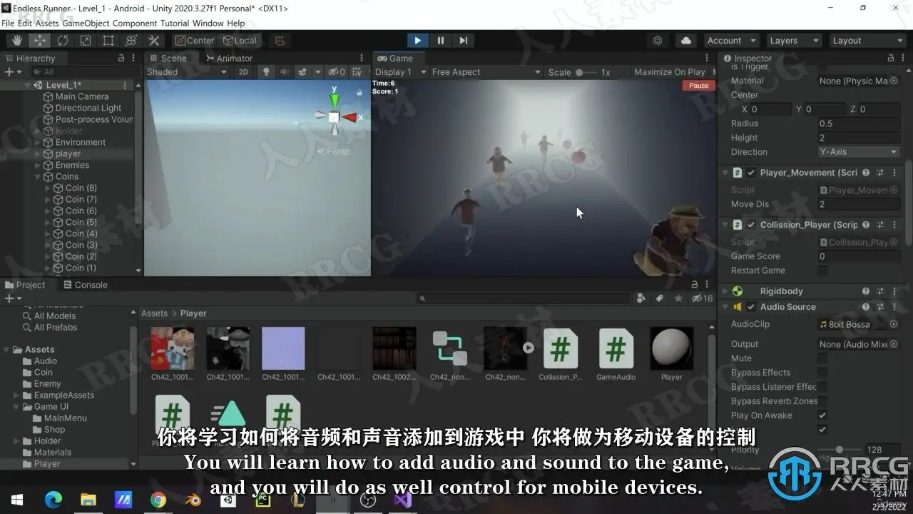
Task: Toggle scene audio with the speaker icon
Action: point(285,72)
